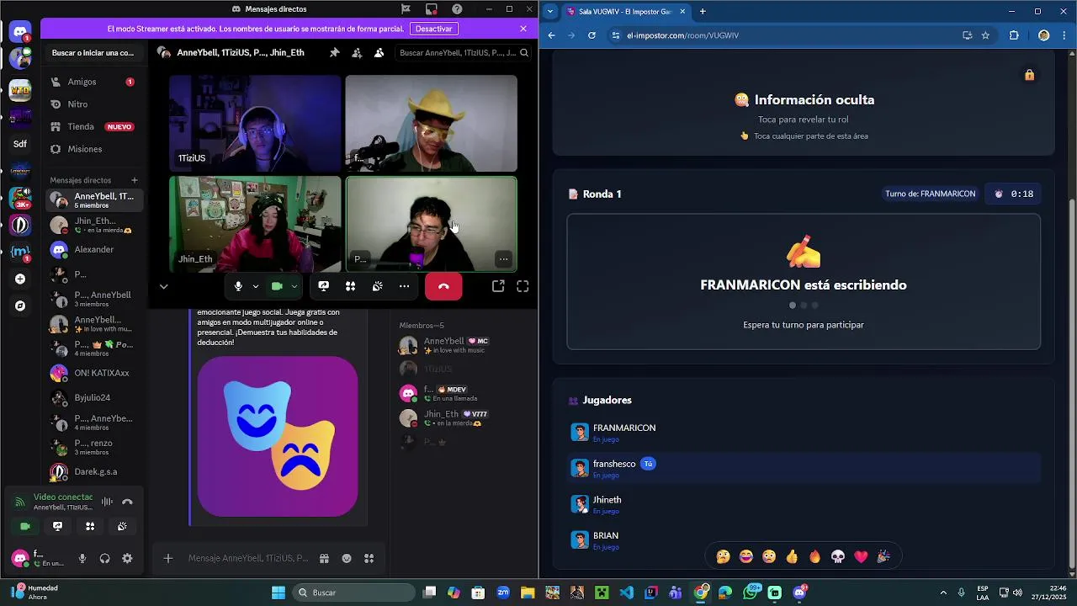Open the Tienda item marked NUEVO
Image resolution: width=1077 pixels, height=606 pixels.
93,127
